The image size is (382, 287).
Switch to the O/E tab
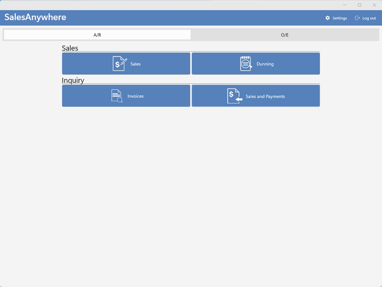[285, 35]
